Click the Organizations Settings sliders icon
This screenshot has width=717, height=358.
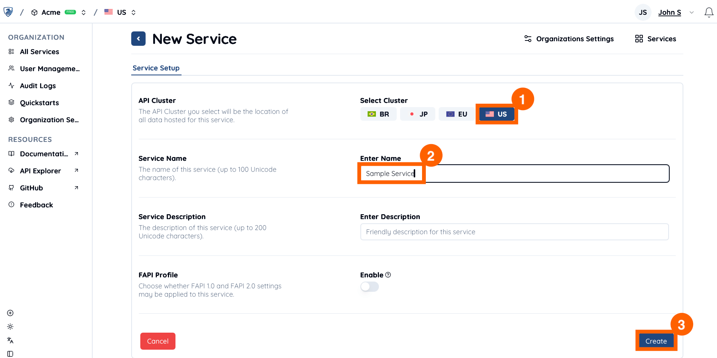pyautogui.click(x=528, y=39)
